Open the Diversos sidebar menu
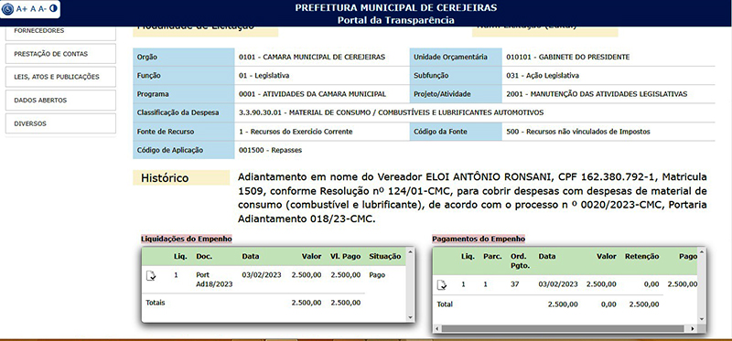 coord(60,123)
